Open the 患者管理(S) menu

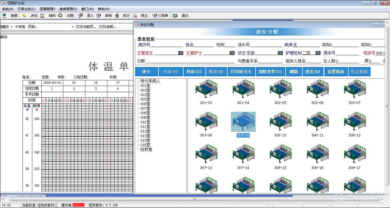(x=68, y=9)
